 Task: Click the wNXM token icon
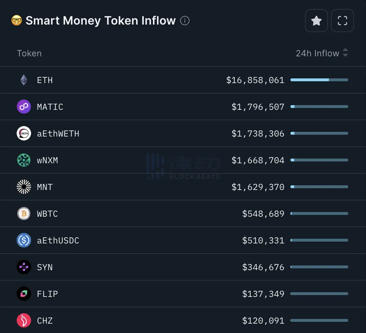coord(24,160)
